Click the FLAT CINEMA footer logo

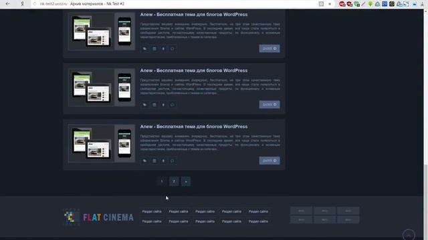coord(99,217)
